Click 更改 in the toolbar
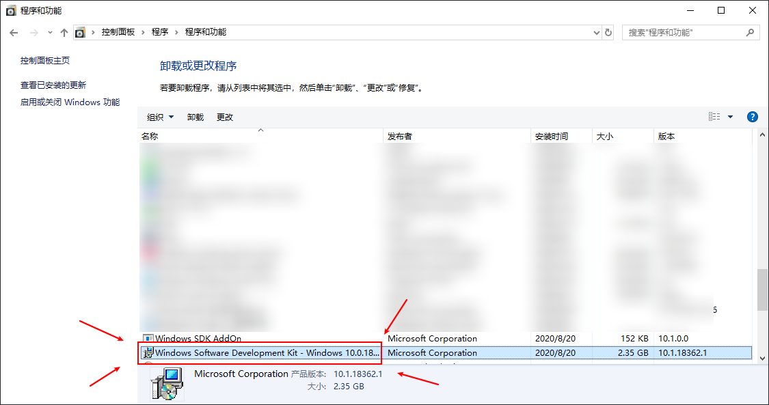The height and width of the screenshot is (405, 769). tap(225, 117)
